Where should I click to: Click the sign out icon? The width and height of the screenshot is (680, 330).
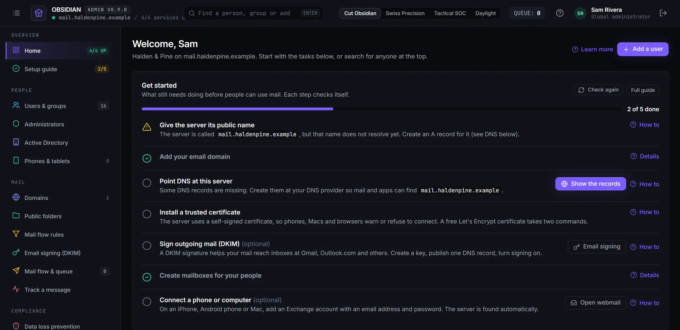tap(663, 13)
